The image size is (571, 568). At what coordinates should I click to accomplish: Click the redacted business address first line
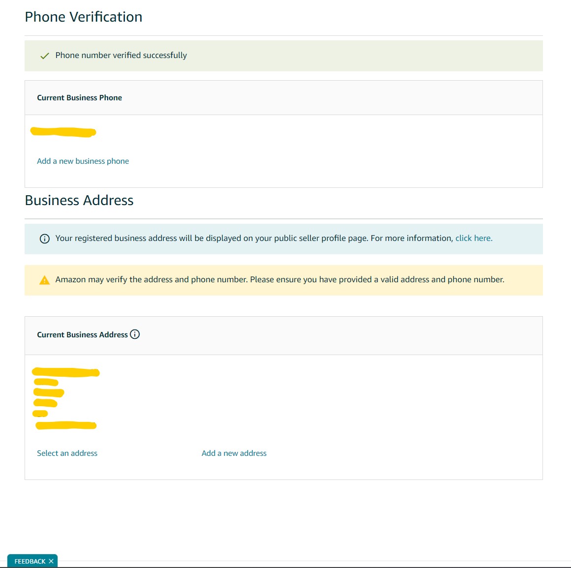click(x=65, y=372)
